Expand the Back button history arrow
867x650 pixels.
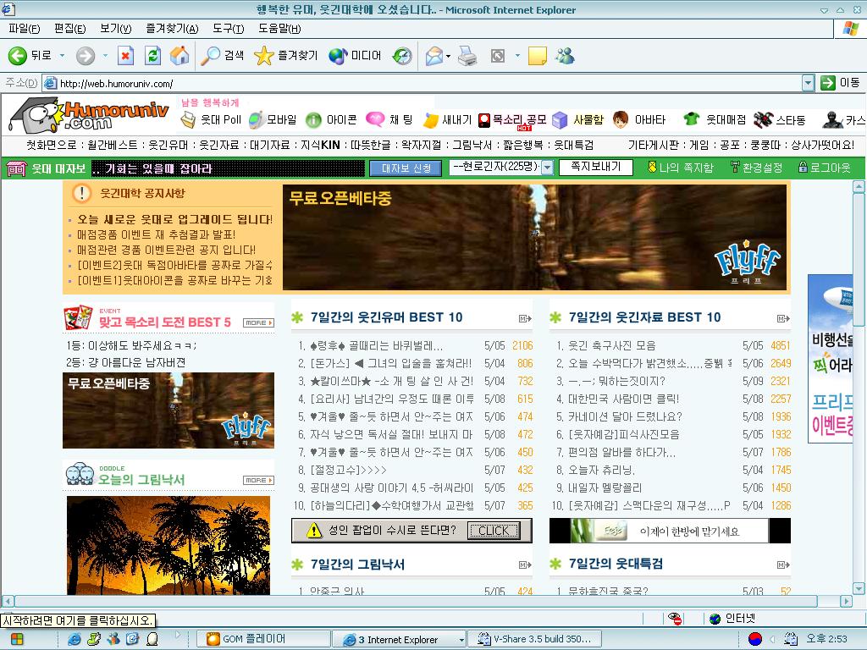click(x=62, y=55)
